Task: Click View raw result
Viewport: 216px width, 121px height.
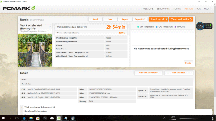Action: tap(179, 73)
